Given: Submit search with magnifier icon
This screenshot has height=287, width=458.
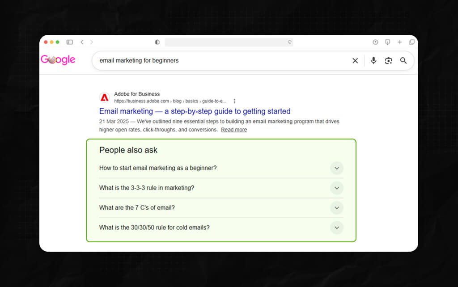Looking at the screenshot, I should (403, 60).
